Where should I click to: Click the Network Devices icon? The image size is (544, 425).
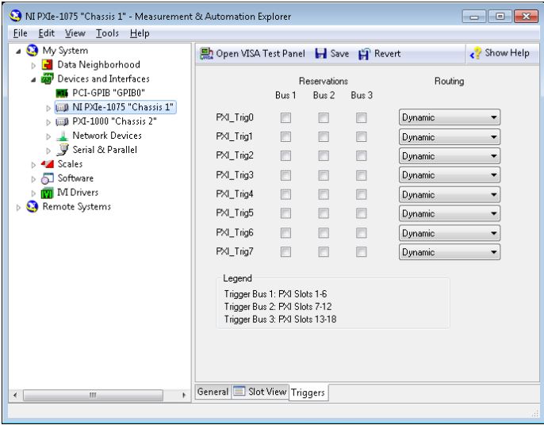[x=63, y=136]
